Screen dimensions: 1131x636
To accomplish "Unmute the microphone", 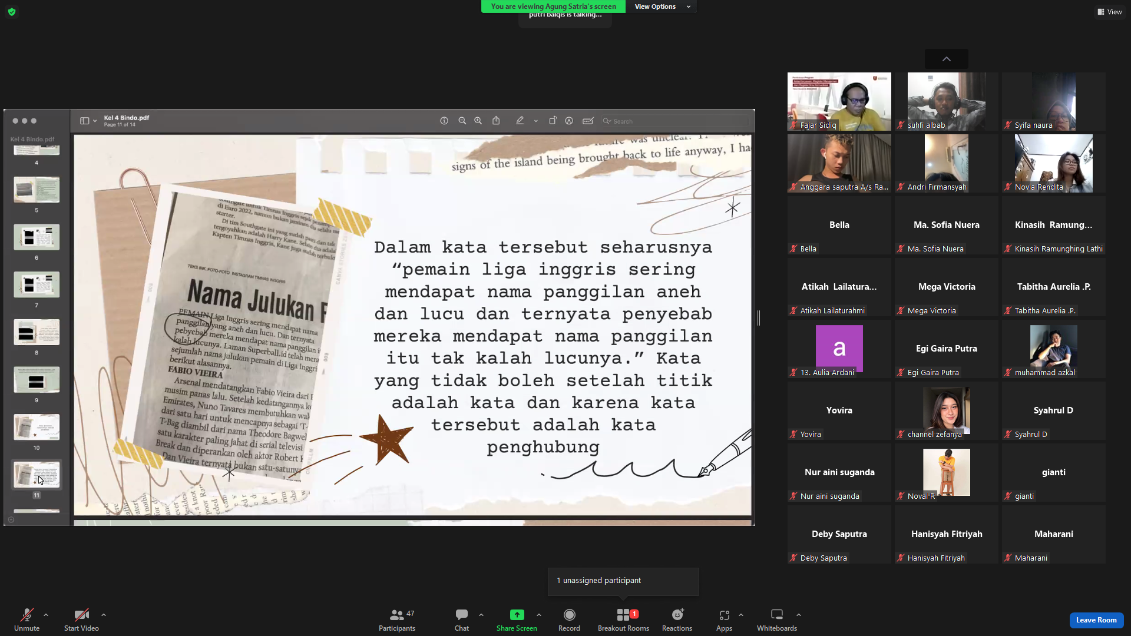I will pos(27,620).
